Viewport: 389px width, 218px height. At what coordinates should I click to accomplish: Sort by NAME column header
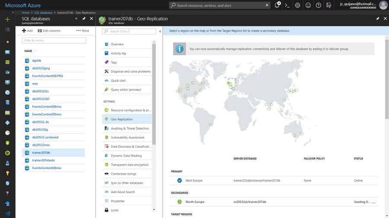point(28,51)
